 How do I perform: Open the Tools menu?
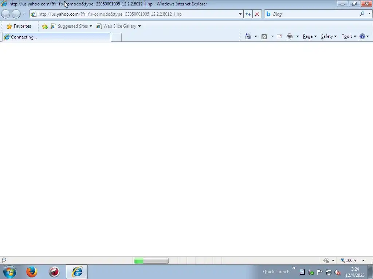tap(349, 36)
